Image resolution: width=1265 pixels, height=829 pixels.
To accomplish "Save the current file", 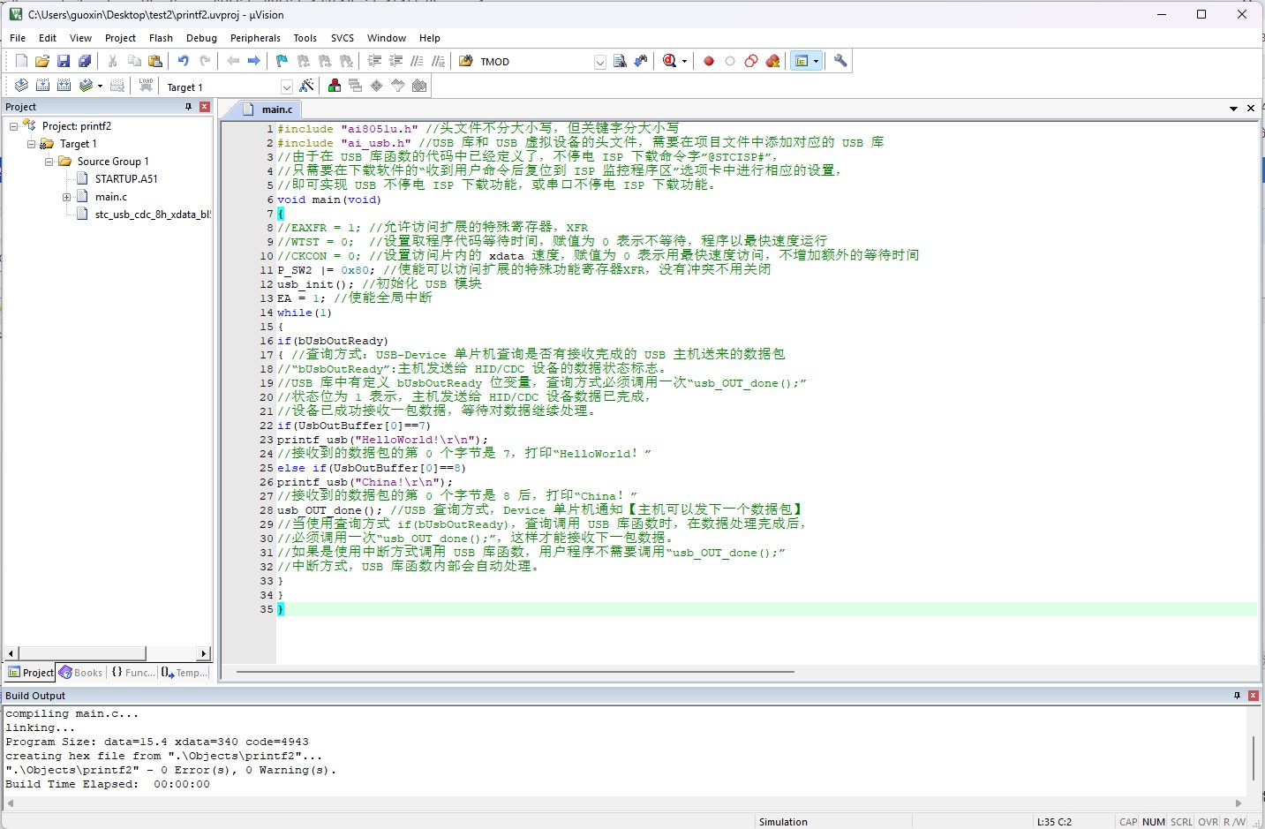I will point(64,61).
